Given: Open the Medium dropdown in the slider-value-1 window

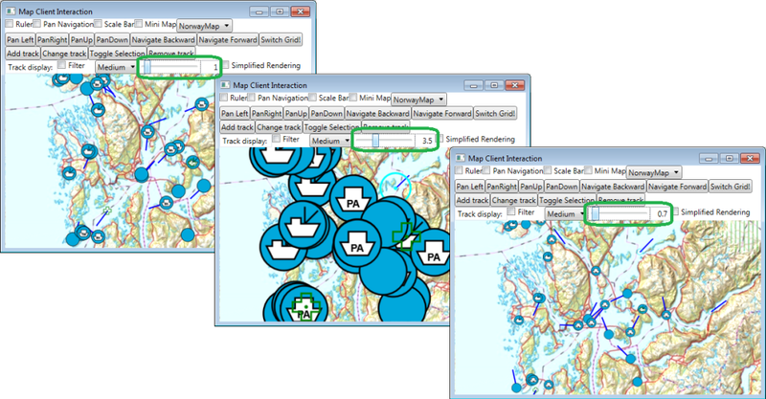Looking at the screenshot, I should [x=116, y=67].
